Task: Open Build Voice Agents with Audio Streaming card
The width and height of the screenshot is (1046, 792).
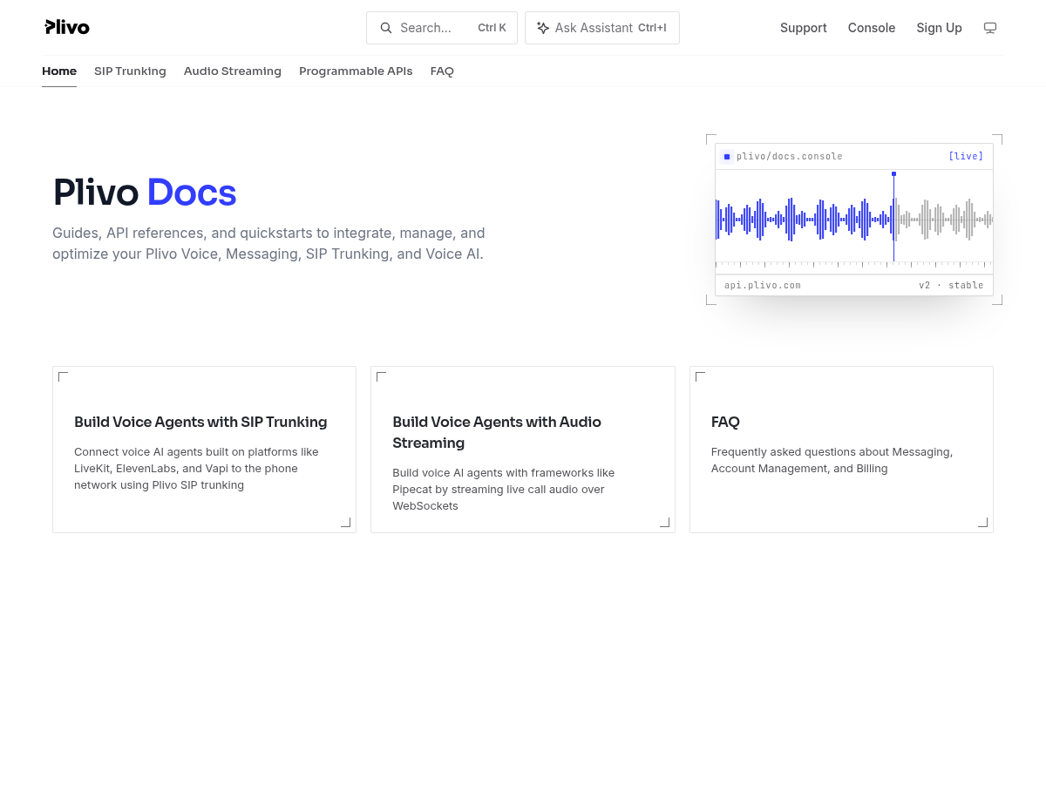Action: coord(523,450)
